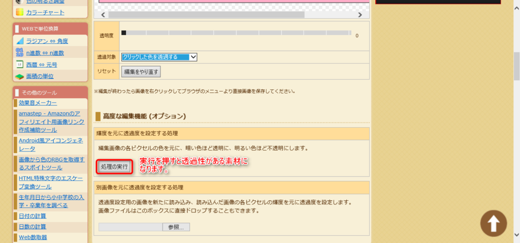The width and height of the screenshot is (520, 243).
Task: Click the black handle of 透明度 slider
Action: tap(124, 33)
